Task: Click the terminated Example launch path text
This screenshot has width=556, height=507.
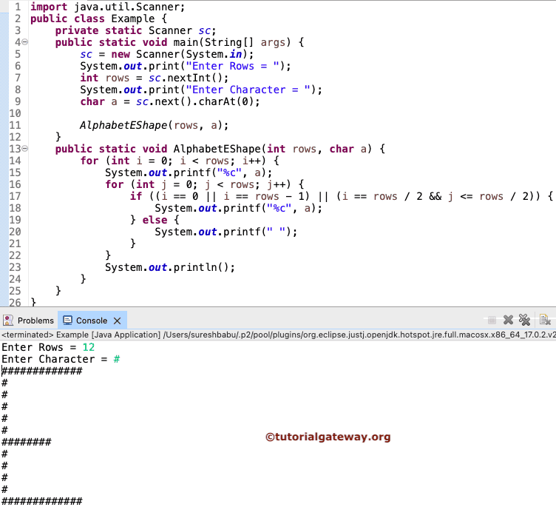Action: tap(278, 335)
